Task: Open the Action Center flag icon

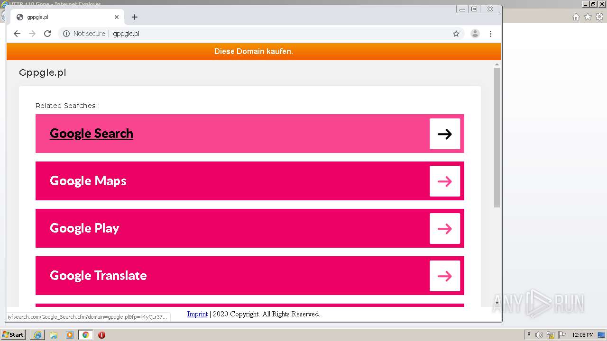Action: point(562,335)
